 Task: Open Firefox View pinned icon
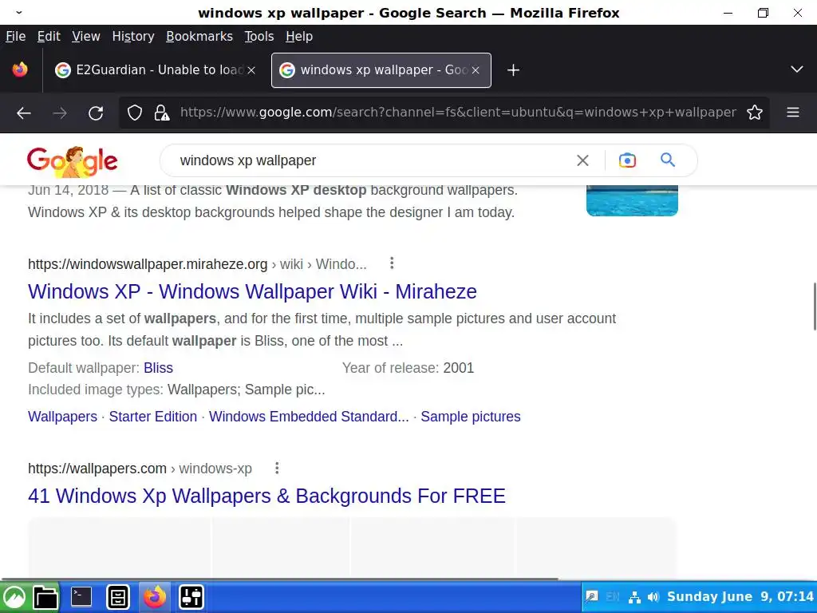20,70
